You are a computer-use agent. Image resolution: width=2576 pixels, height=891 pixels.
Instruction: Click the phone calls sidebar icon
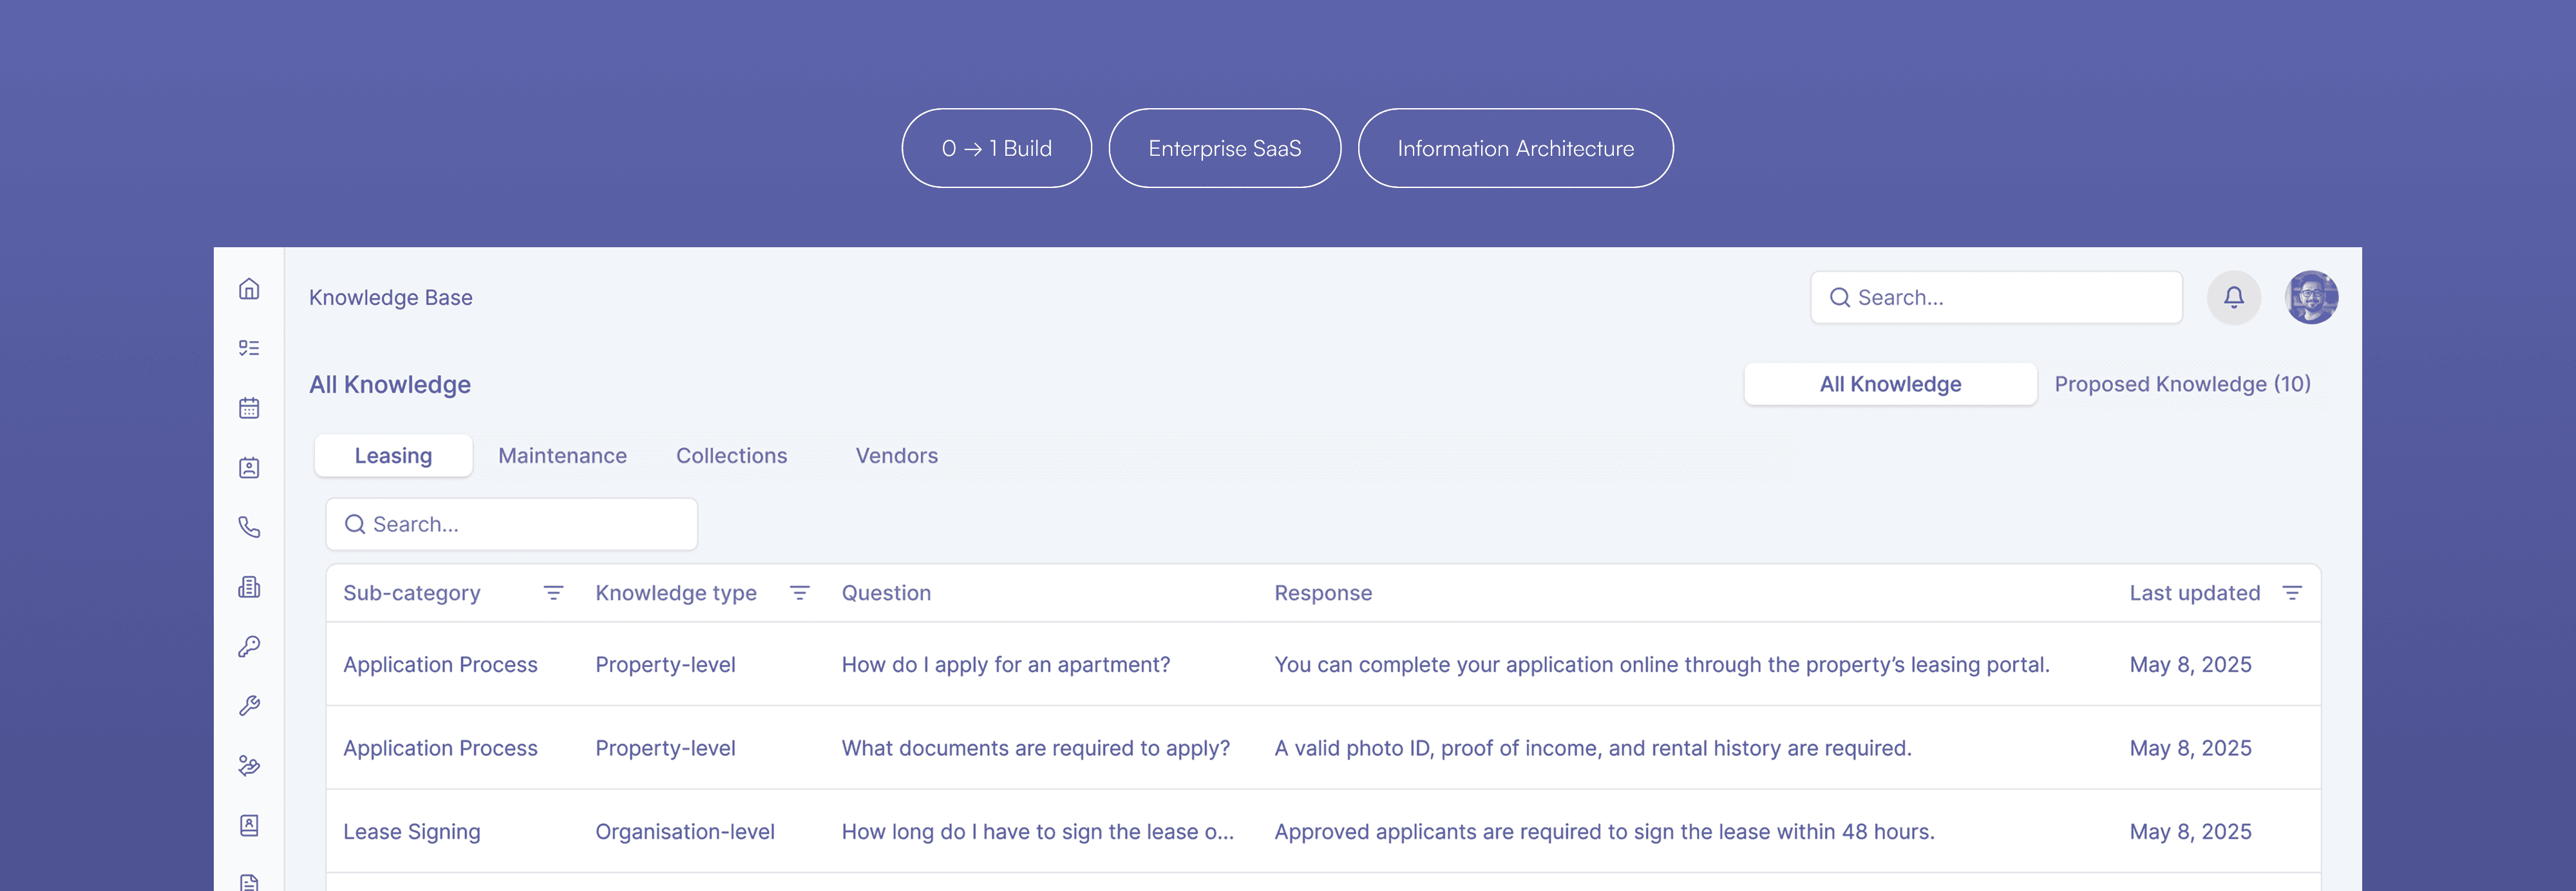(x=249, y=527)
